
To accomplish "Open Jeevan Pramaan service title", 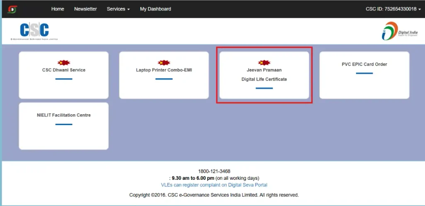I will pos(264,70).
